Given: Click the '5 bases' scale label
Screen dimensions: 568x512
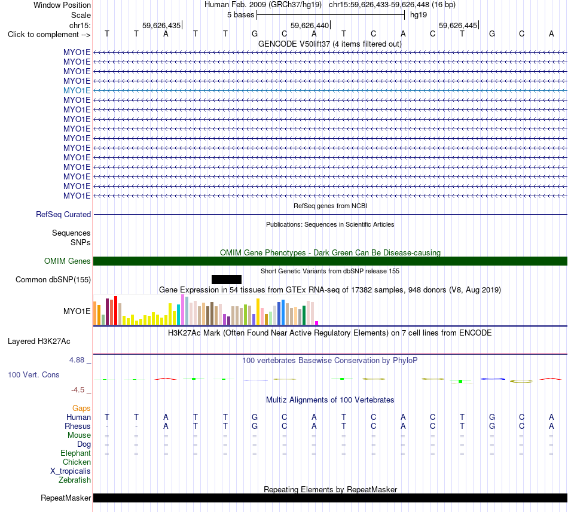Looking at the screenshot, I should point(240,15).
